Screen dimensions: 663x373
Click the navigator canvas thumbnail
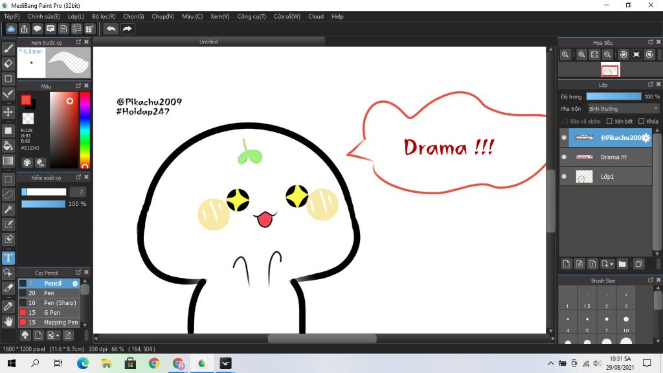pyautogui.click(x=610, y=70)
